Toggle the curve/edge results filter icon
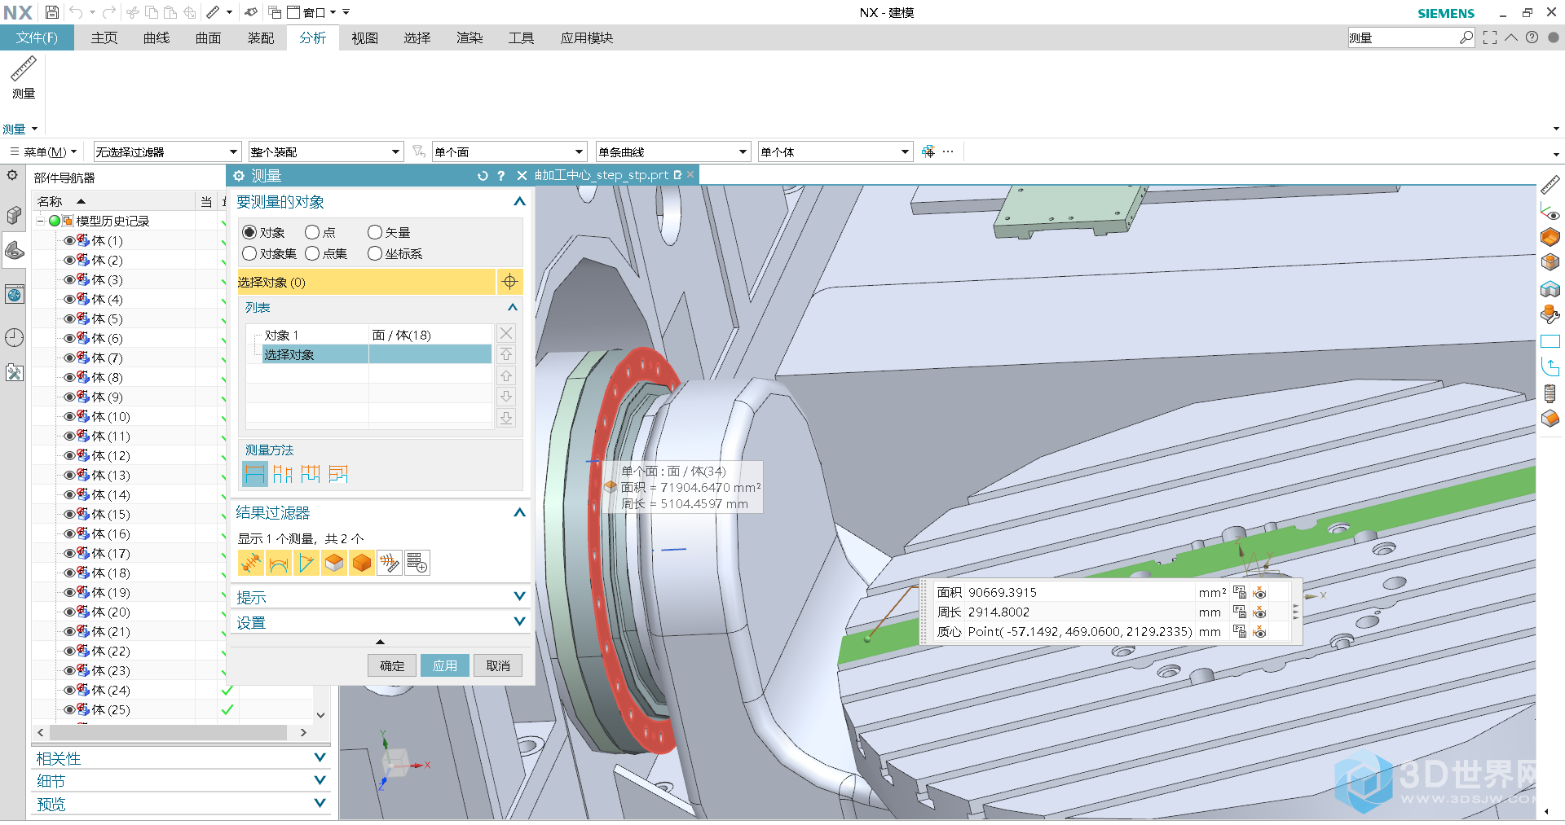The width and height of the screenshot is (1565, 825). (x=279, y=563)
